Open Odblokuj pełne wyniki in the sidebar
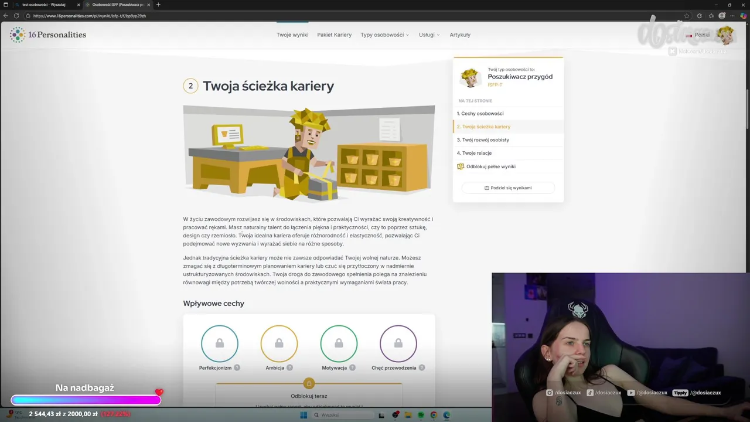 coord(508,166)
